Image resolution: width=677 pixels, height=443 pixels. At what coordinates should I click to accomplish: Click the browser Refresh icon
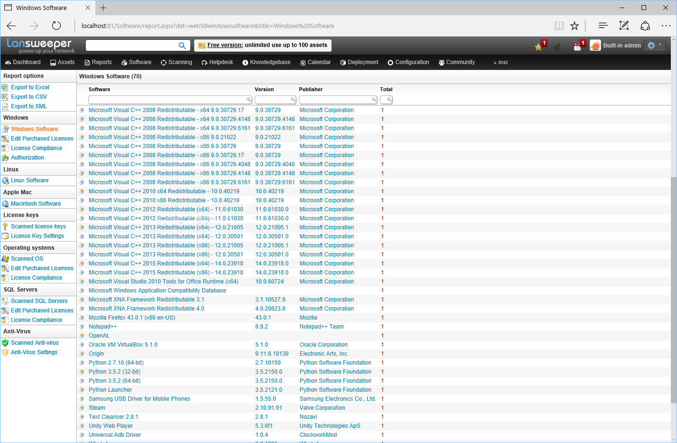click(56, 26)
